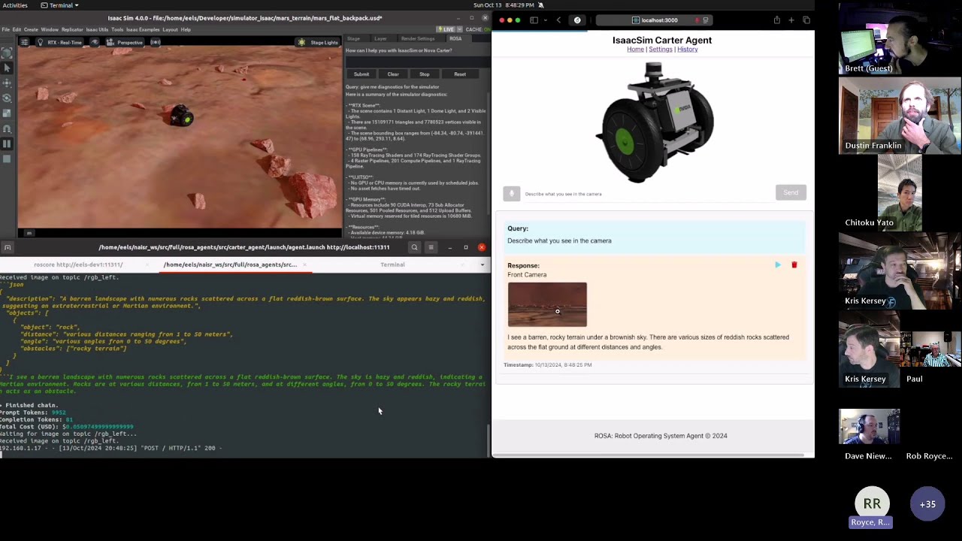
Task: Click Submit in ROSA panel
Action: coord(362,74)
